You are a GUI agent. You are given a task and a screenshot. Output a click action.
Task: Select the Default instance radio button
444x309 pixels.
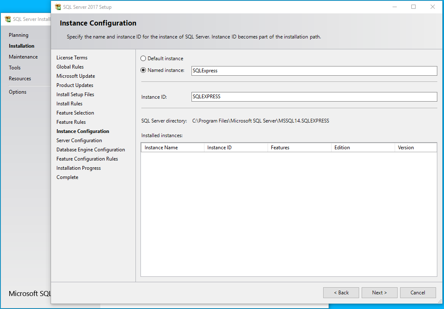(x=143, y=59)
